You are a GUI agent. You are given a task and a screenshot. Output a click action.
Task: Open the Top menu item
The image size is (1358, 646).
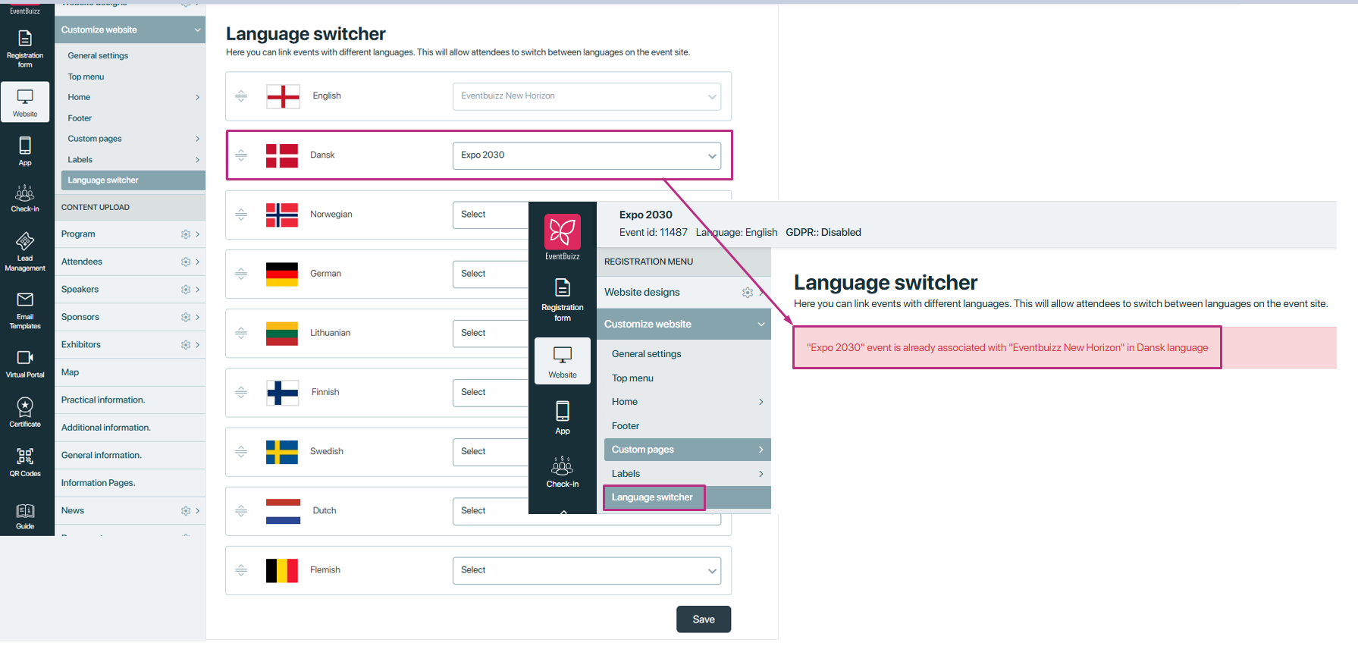[x=86, y=77]
